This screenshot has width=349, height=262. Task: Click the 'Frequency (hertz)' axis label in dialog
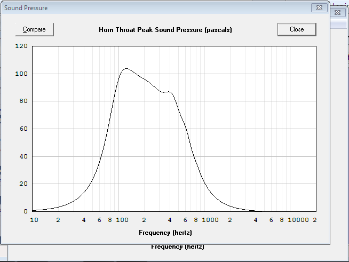coord(165,233)
